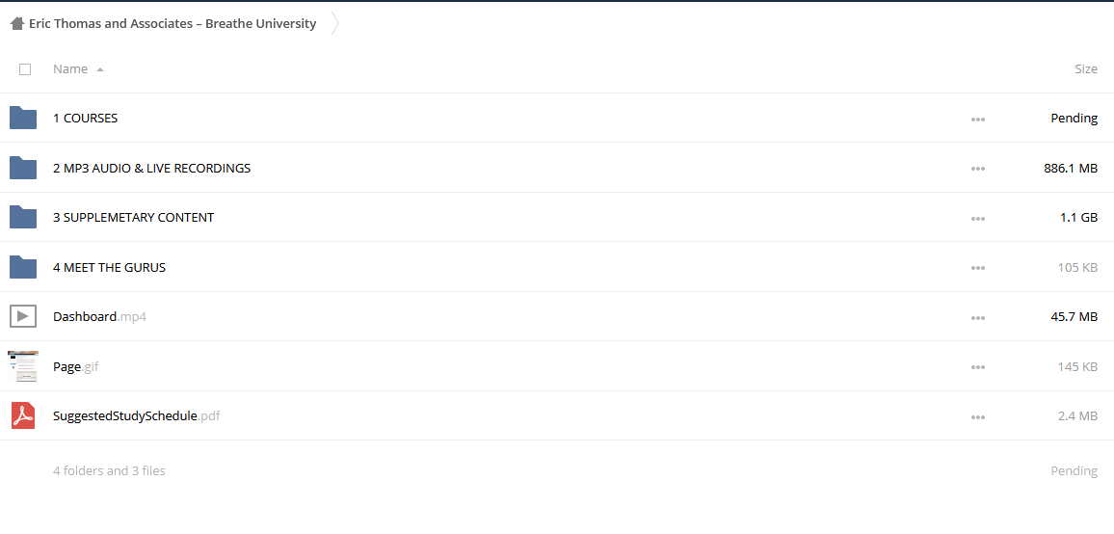Open the MP3 AUDIO & LIVE RECORDINGS folder icon
The image size is (1114, 534).
(23, 168)
